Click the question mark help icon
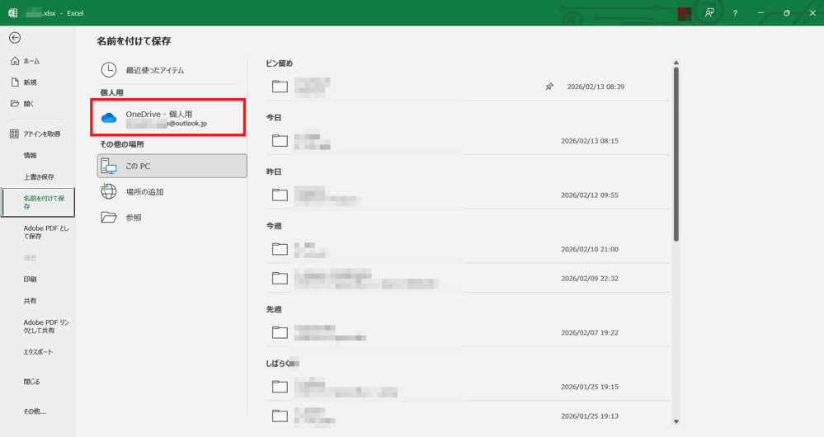 tap(735, 13)
